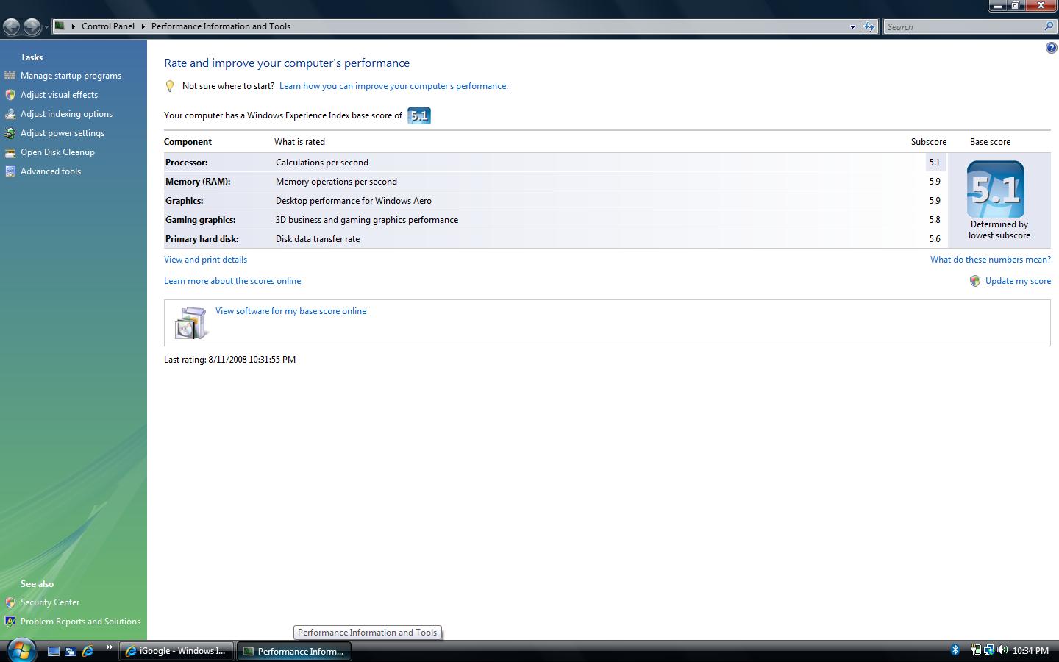Open Help with the blue question mark
Image resolution: width=1059 pixels, height=662 pixels.
[x=1051, y=49]
